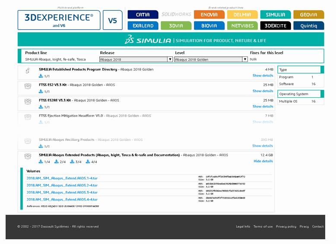The width and height of the screenshot is (336, 244).
Task: Select the 3DEXPERIENCE and V6 platform box
Action: (59, 20)
